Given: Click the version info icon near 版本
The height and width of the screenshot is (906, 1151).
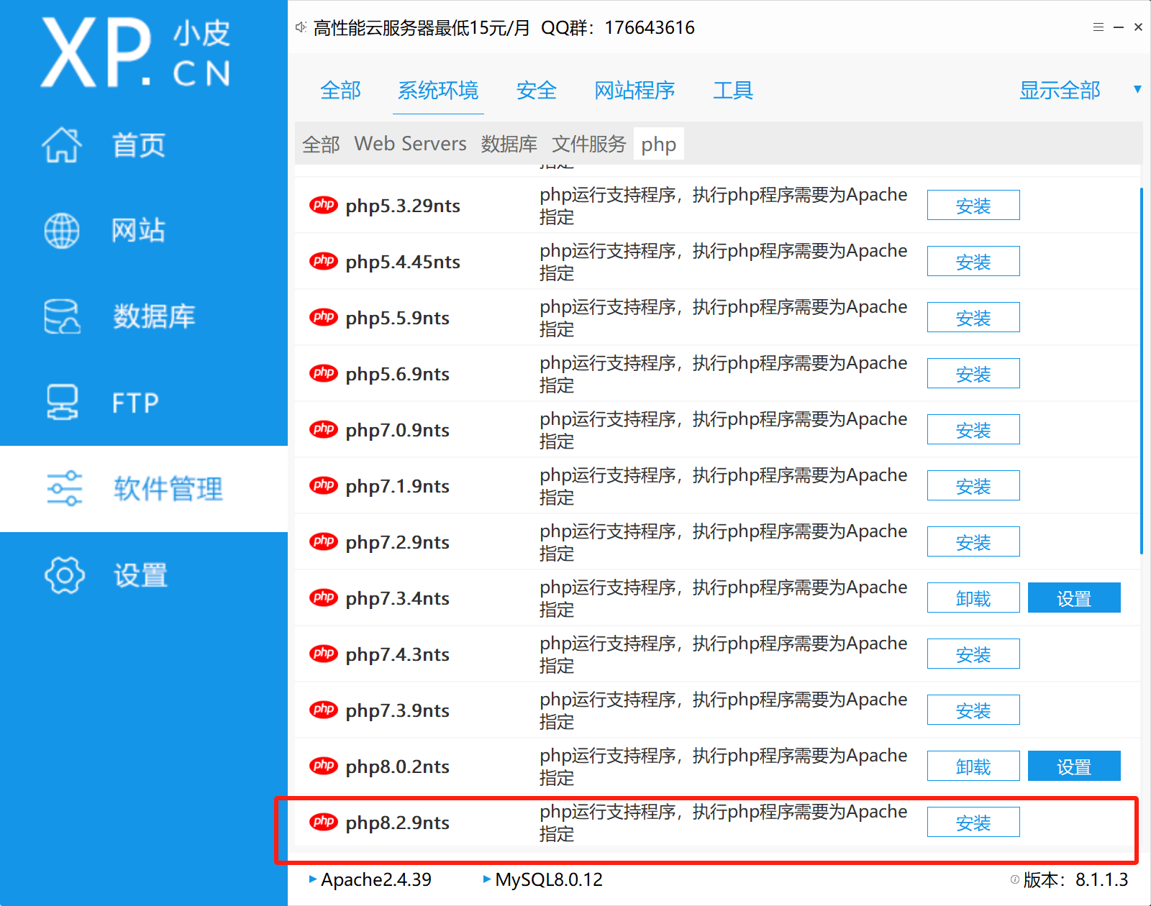Looking at the screenshot, I should (1015, 879).
